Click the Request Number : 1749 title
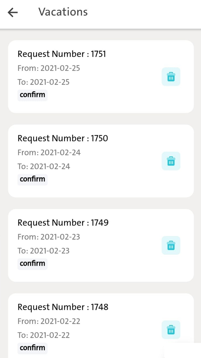The height and width of the screenshot is (358, 201). (63, 222)
